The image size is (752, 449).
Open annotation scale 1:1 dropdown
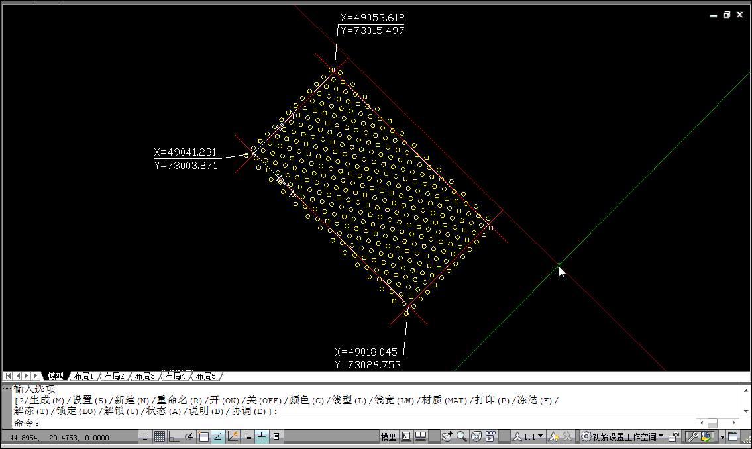point(529,436)
